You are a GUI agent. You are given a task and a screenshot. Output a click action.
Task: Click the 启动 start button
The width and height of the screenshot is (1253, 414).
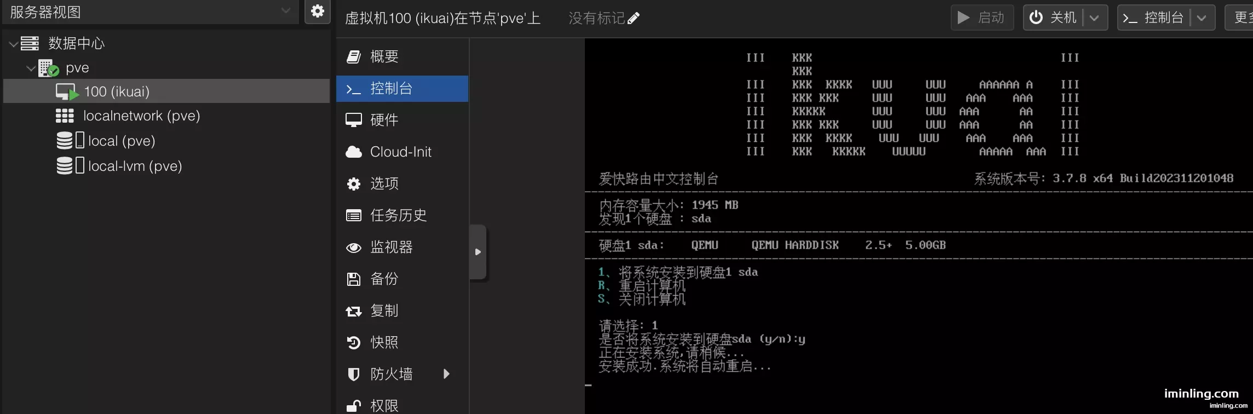[982, 18]
